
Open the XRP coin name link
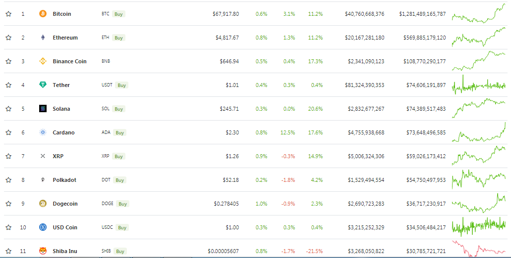[x=58, y=156]
